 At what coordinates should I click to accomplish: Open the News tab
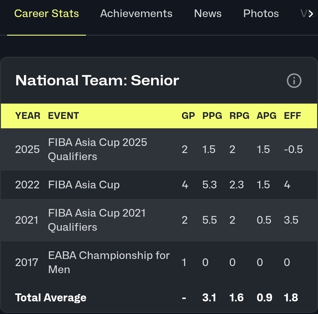pyautogui.click(x=208, y=14)
